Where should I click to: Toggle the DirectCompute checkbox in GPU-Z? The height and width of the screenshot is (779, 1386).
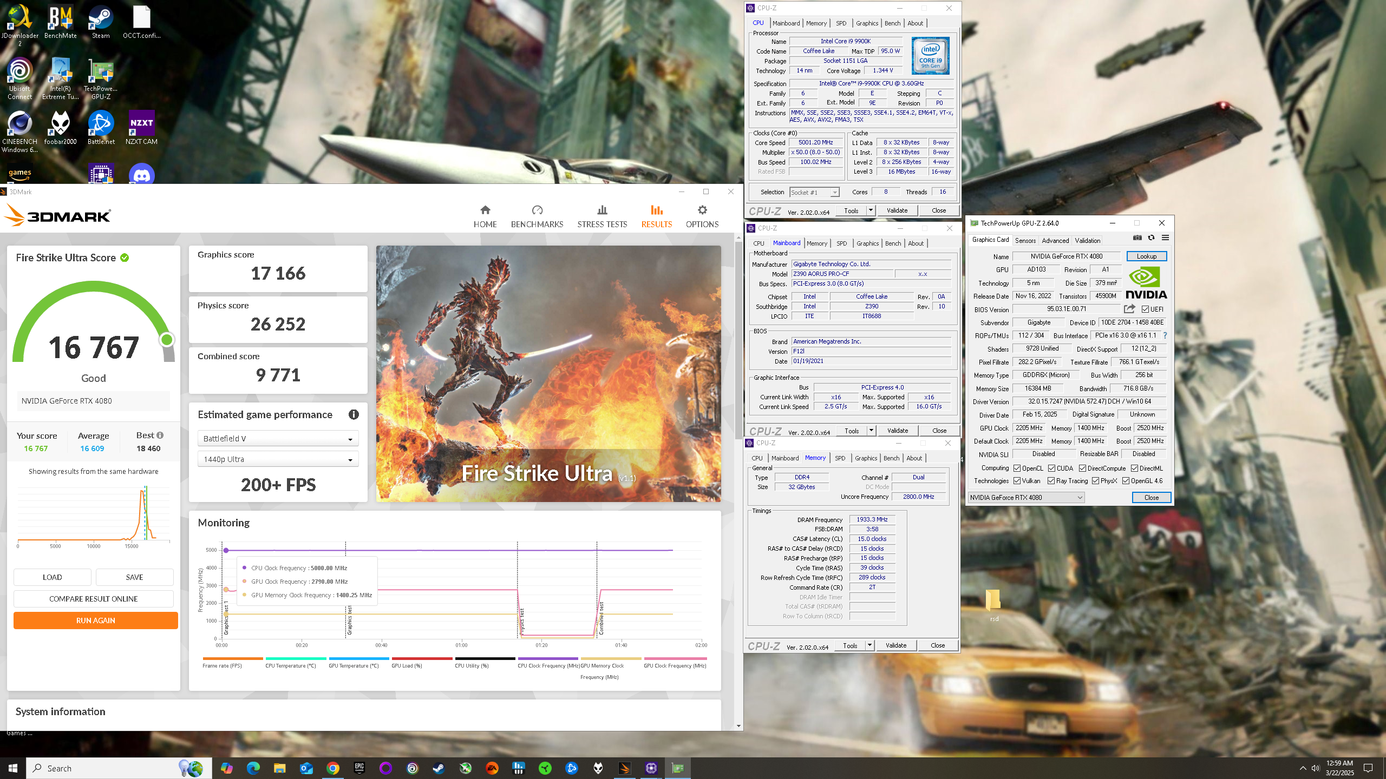coord(1083,468)
